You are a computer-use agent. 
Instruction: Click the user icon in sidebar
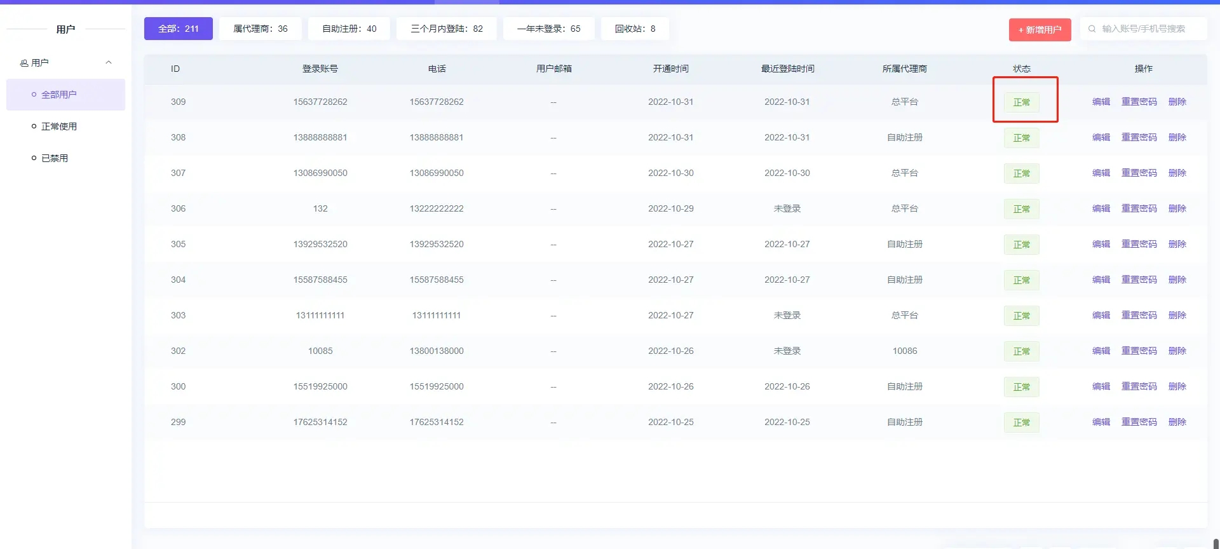click(24, 63)
